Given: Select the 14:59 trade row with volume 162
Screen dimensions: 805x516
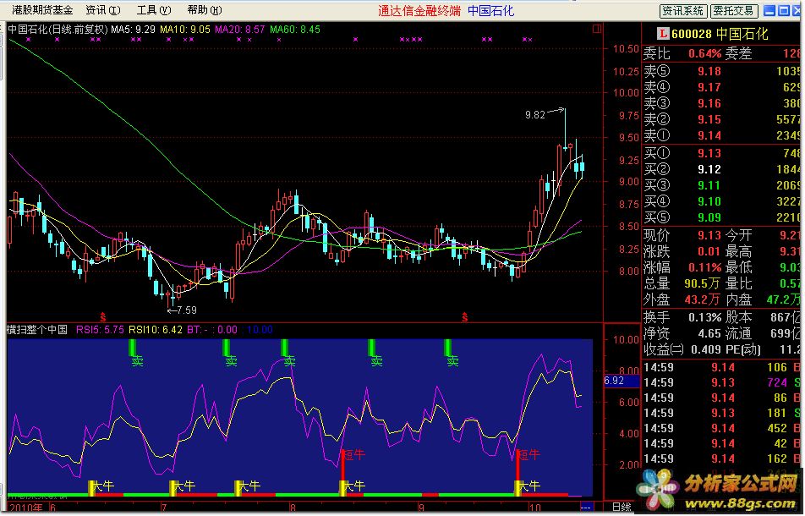Looking at the screenshot, I should click(722, 459).
